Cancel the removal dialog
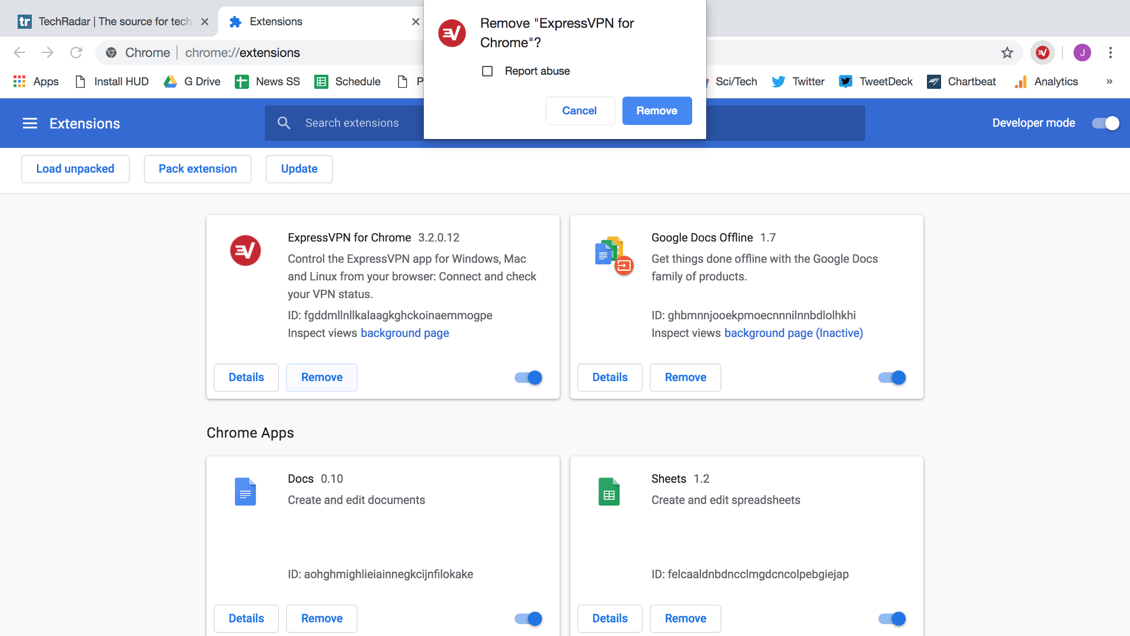The width and height of the screenshot is (1130, 636). [580, 111]
